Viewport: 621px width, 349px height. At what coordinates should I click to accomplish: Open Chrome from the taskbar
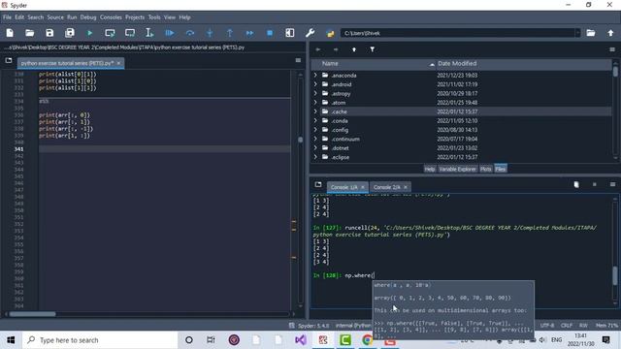tap(367, 340)
